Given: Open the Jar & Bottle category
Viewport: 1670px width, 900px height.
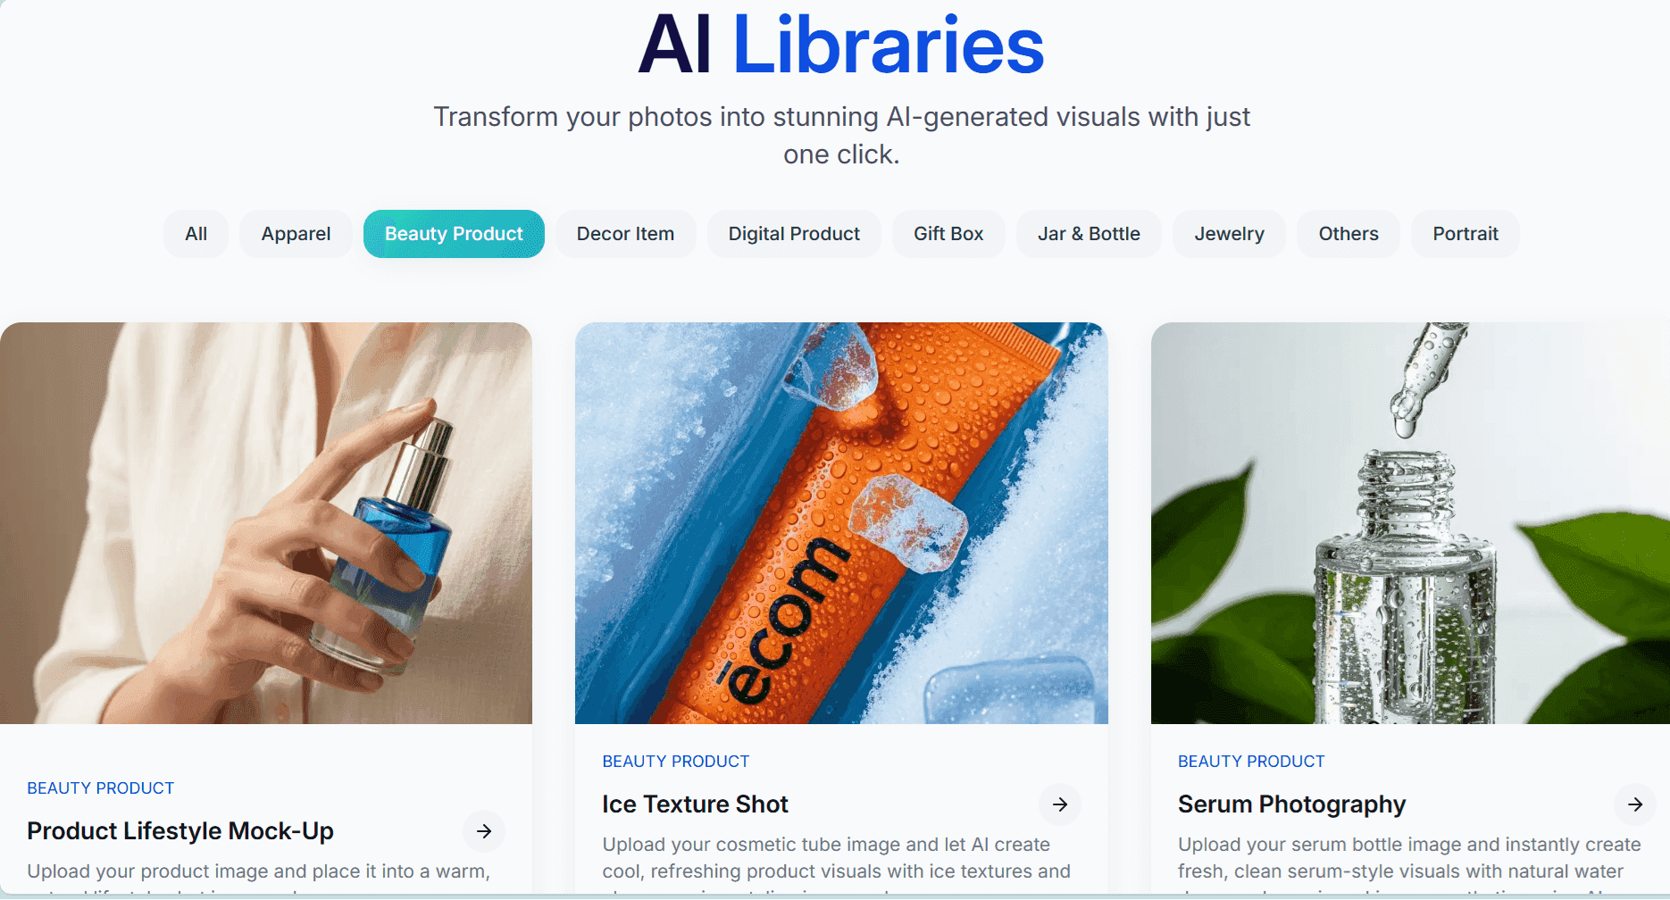Looking at the screenshot, I should (1089, 234).
